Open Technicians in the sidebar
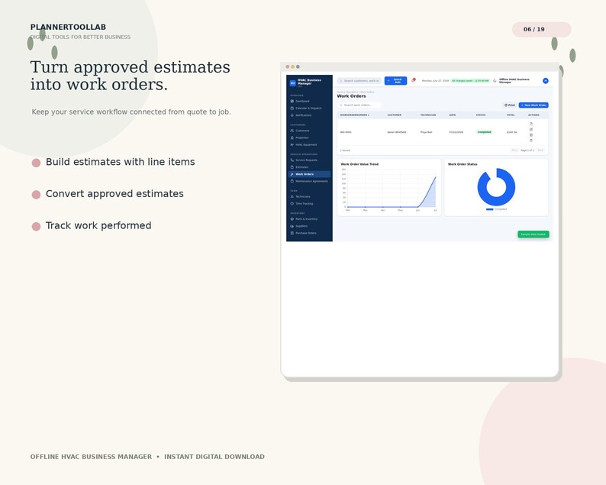 (308, 196)
